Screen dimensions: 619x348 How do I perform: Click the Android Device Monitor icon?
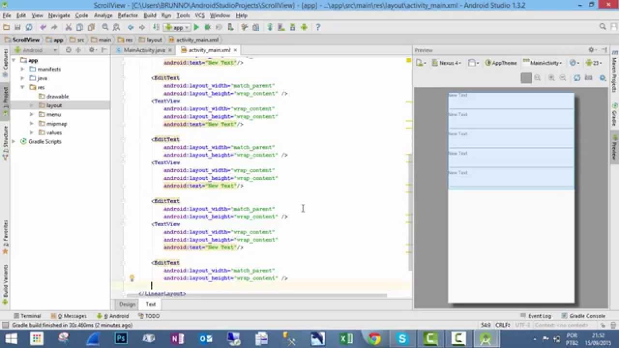tap(304, 28)
